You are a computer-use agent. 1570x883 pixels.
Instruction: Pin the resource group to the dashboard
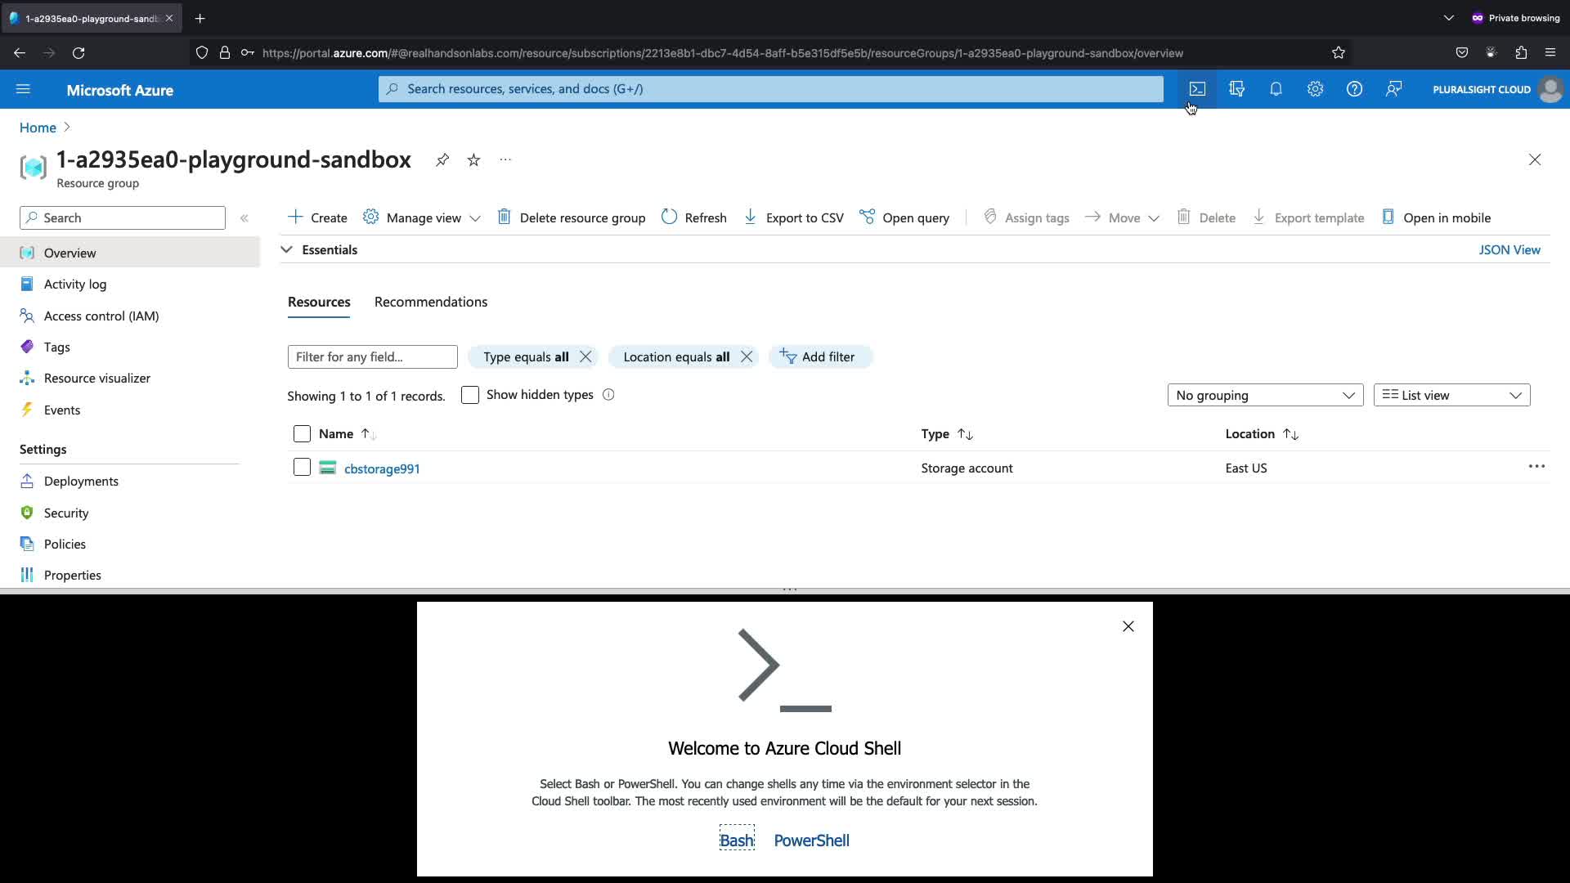click(442, 160)
